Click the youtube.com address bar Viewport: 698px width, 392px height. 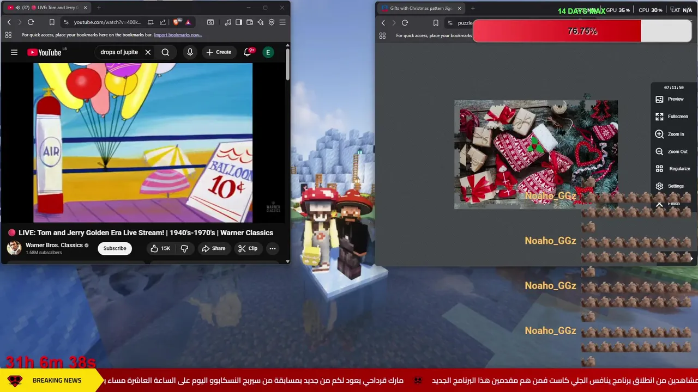(x=107, y=22)
